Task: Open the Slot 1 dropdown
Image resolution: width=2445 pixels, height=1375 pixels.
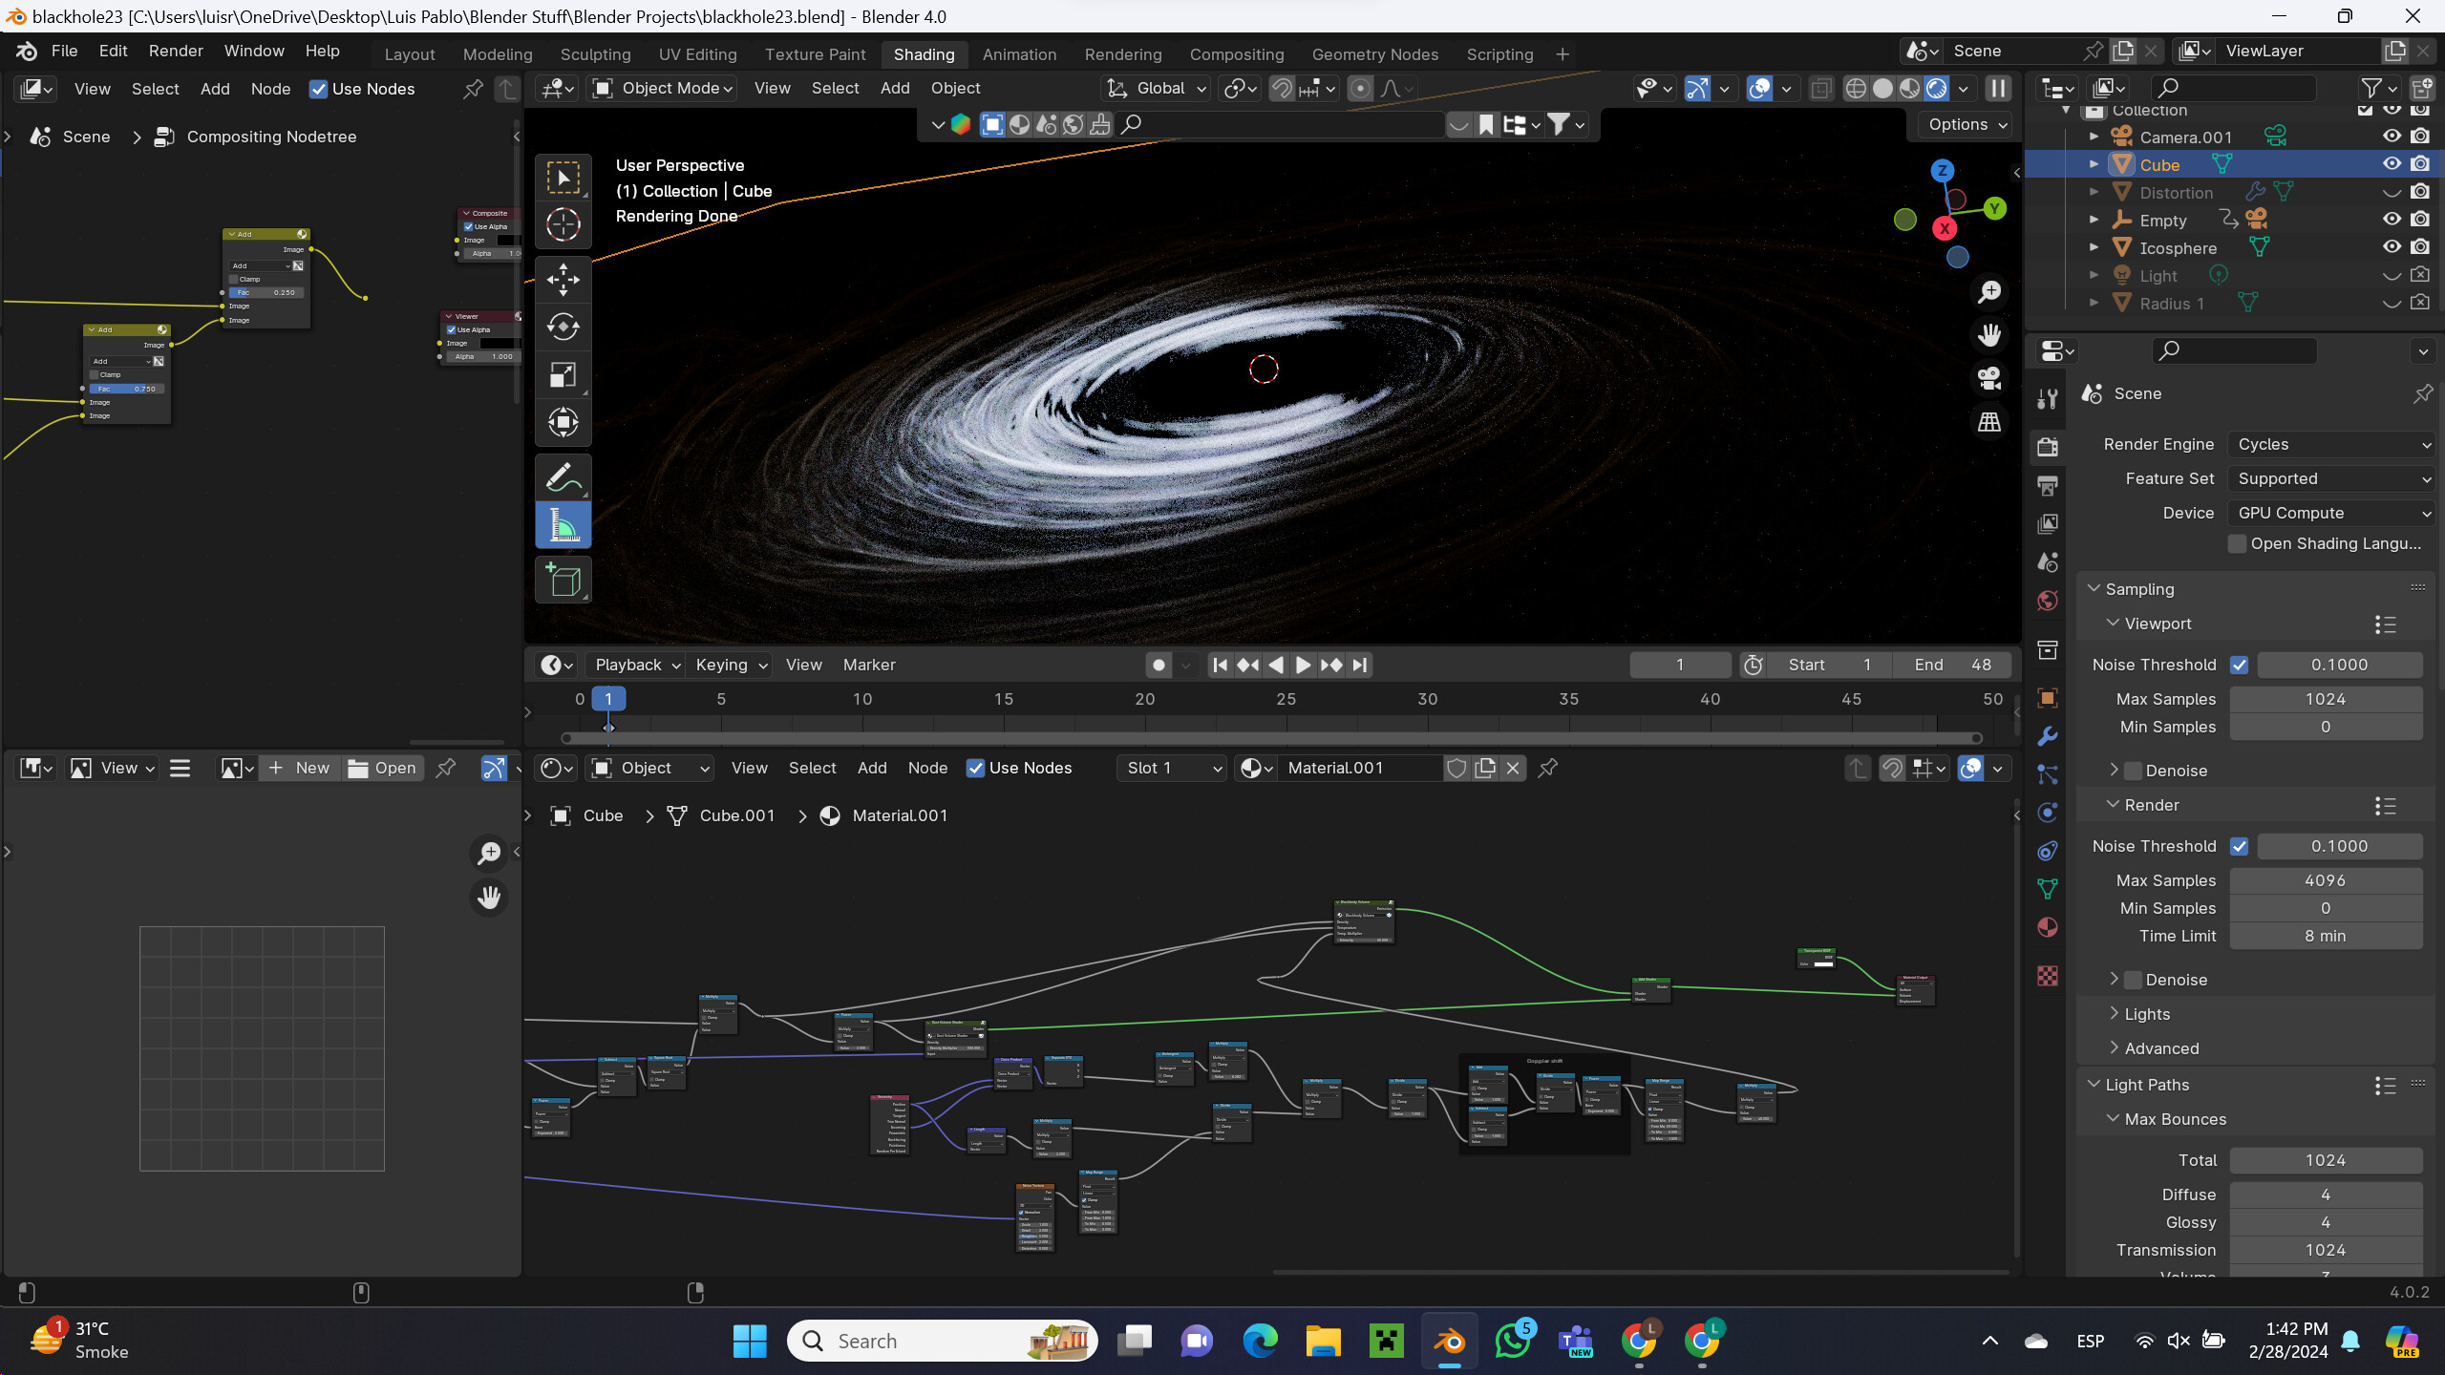Action: pos(1171,768)
